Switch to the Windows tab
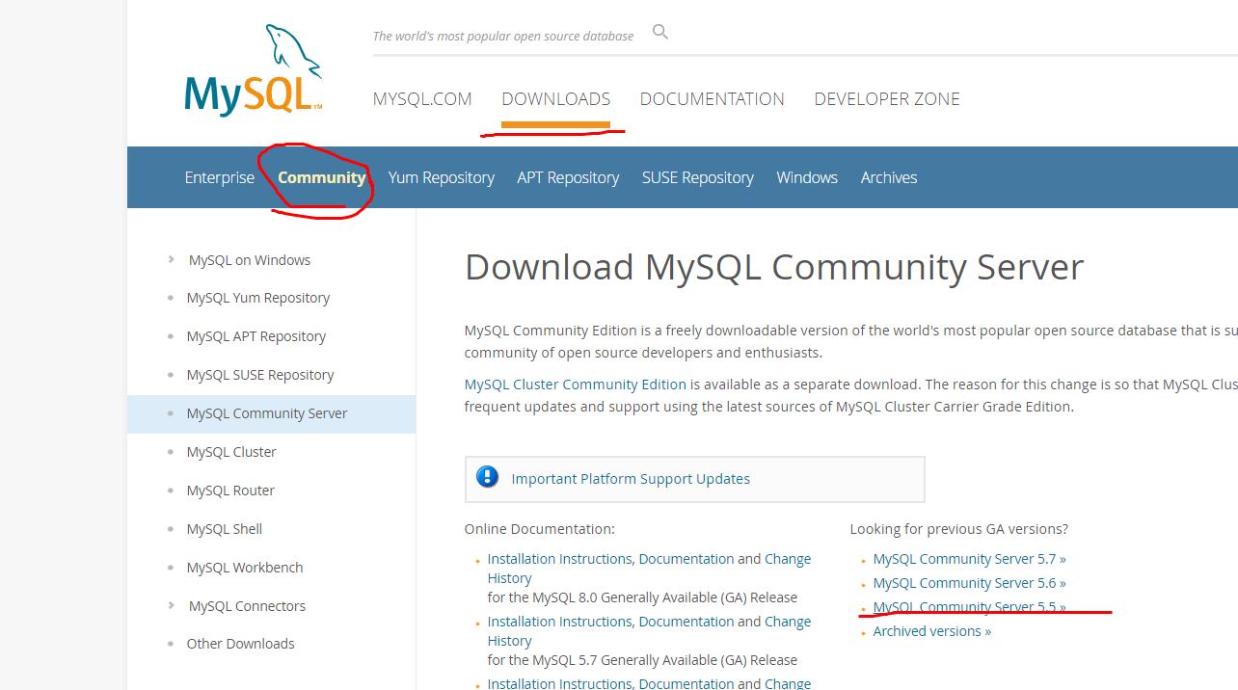 (x=807, y=177)
